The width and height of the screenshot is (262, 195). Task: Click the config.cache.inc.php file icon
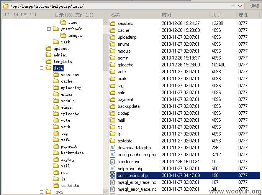(113, 155)
